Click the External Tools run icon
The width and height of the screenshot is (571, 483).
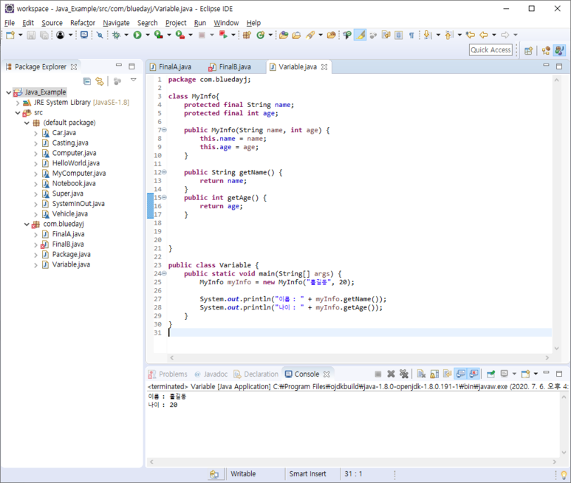[180, 35]
